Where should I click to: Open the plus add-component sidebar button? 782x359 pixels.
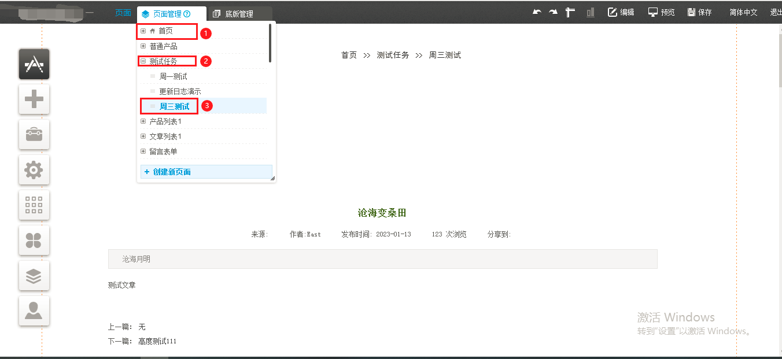coord(34,99)
